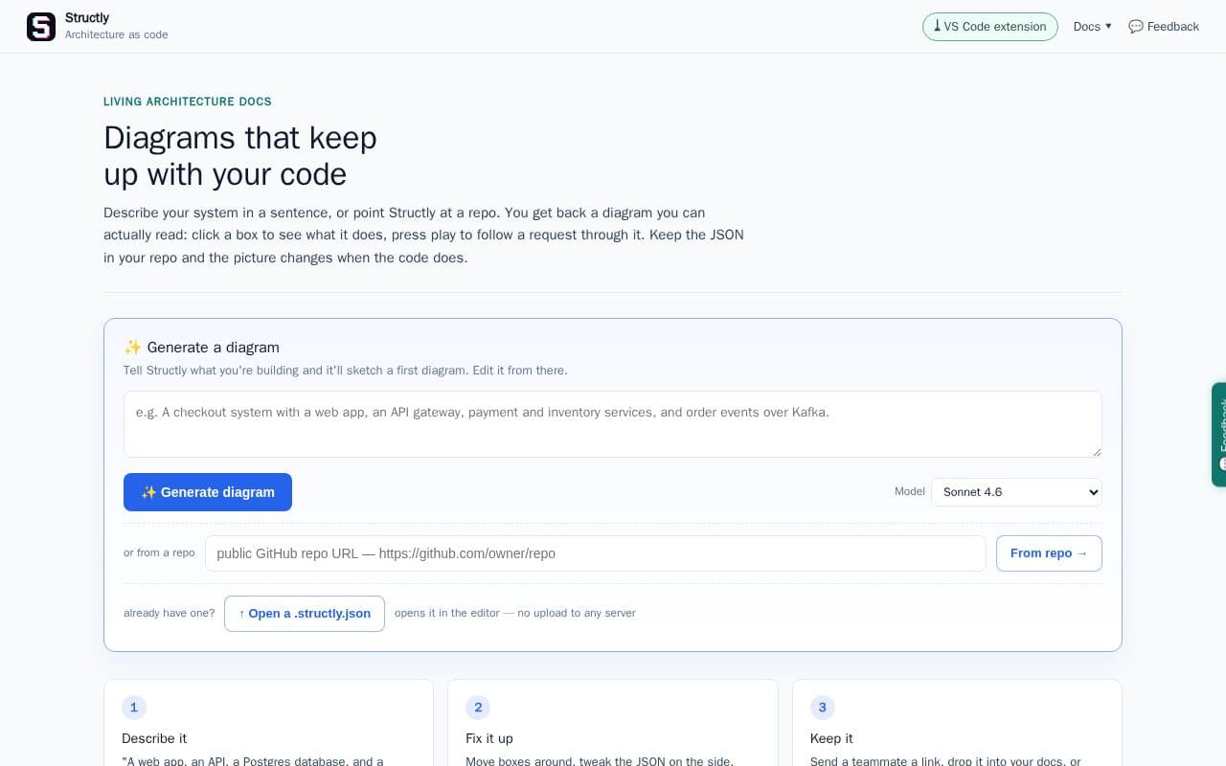Click the Generate a diagram section title

click(213, 348)
